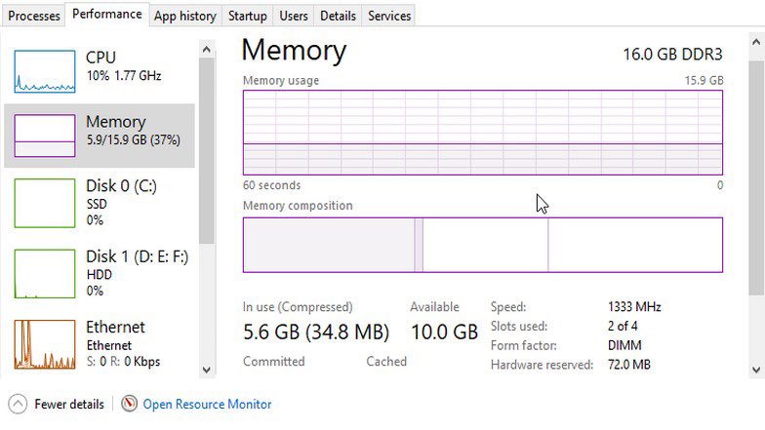The height and width of the screenshot is (430, 765).
Task: Click the Ethernet activity graph icon
Action: pos(45,344)
